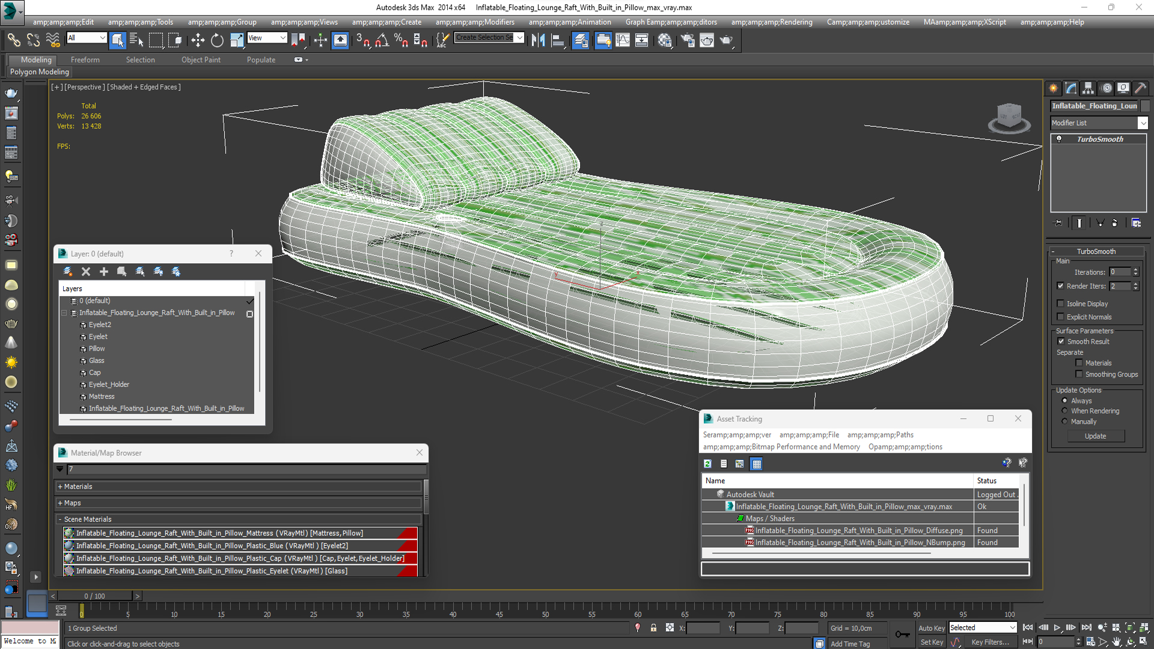Click the Update button in TurboSmooth
Screen dimensions: 1154x649
pos(1095,436)
